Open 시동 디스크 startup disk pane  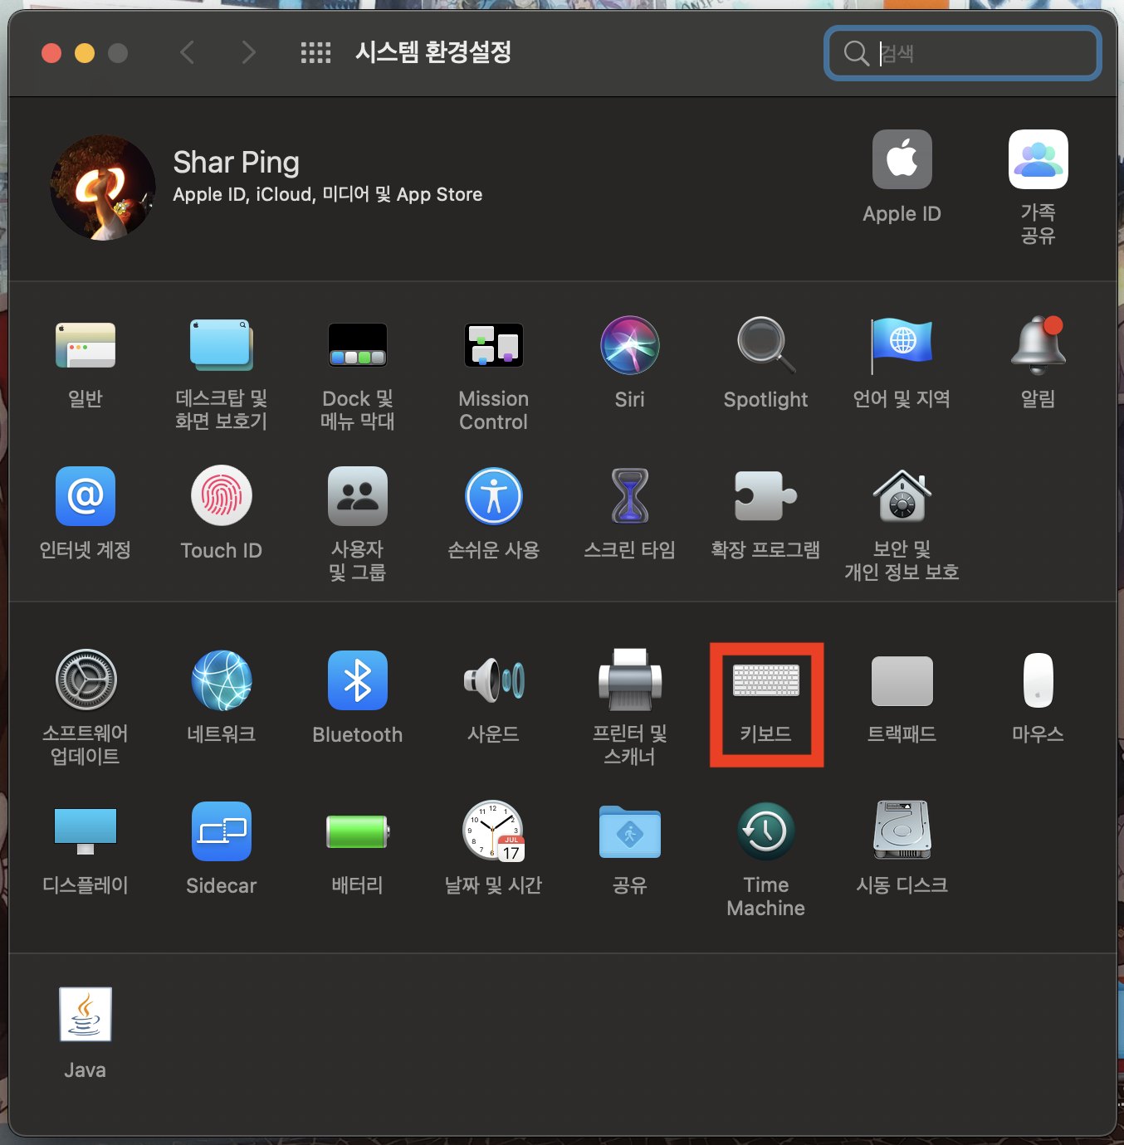click(x=902, y=831)
